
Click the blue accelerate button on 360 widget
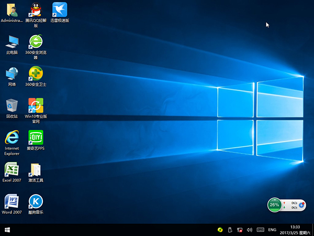click(301, 205)
